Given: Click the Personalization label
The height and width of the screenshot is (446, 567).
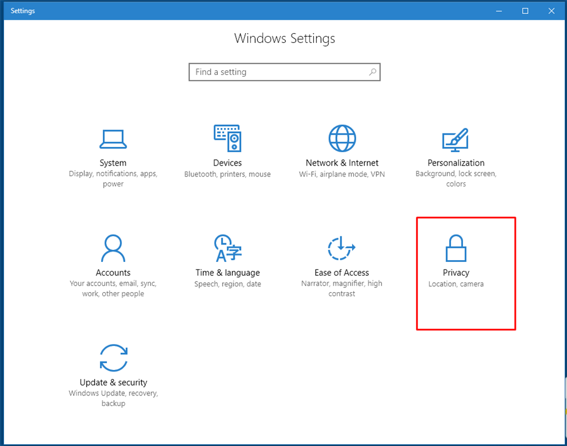Looking at the screenshot, I should [456, 163].
